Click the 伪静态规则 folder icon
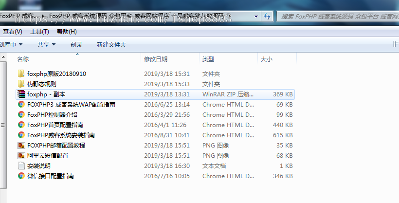Image resolution: width=399 pixels, height=203 pixels. pos(21,84)
